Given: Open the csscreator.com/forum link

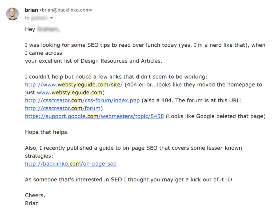Looking at the screenshot, I should coord(63,108).
